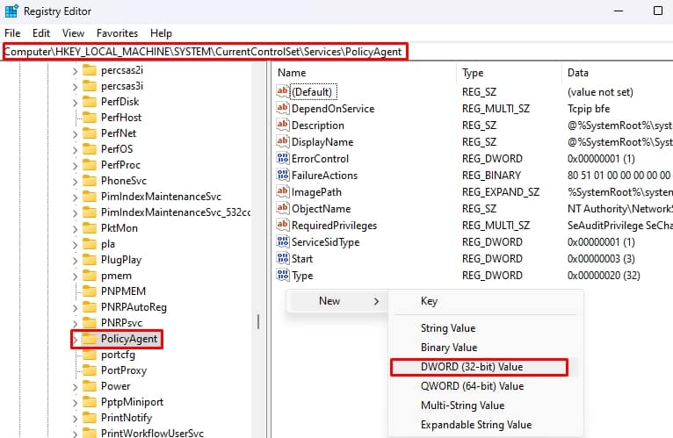Image resolution: width=673 pixels, height=438 pixels.
Task: Select the PNRPAutoReg key in tree
Action: (x=134, y=307)
